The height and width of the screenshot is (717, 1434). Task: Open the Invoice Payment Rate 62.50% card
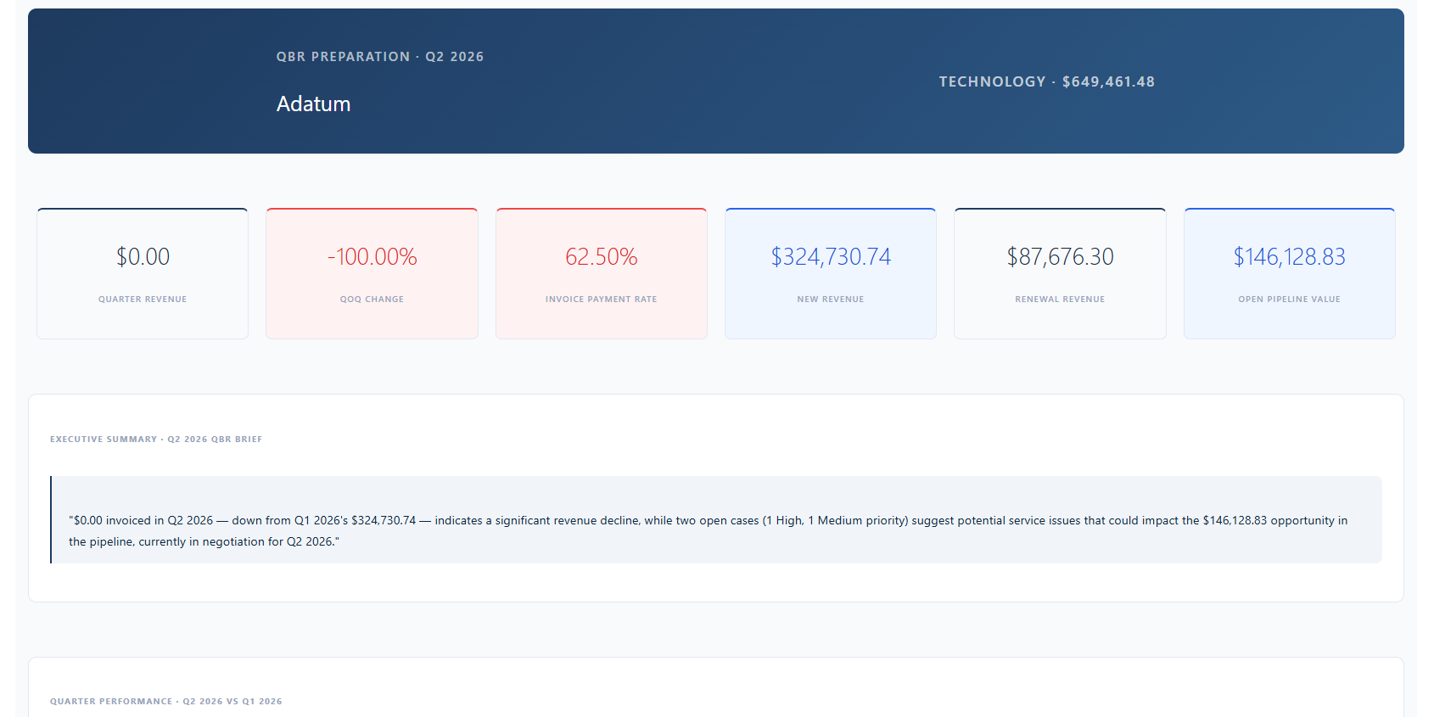[602, 273]
